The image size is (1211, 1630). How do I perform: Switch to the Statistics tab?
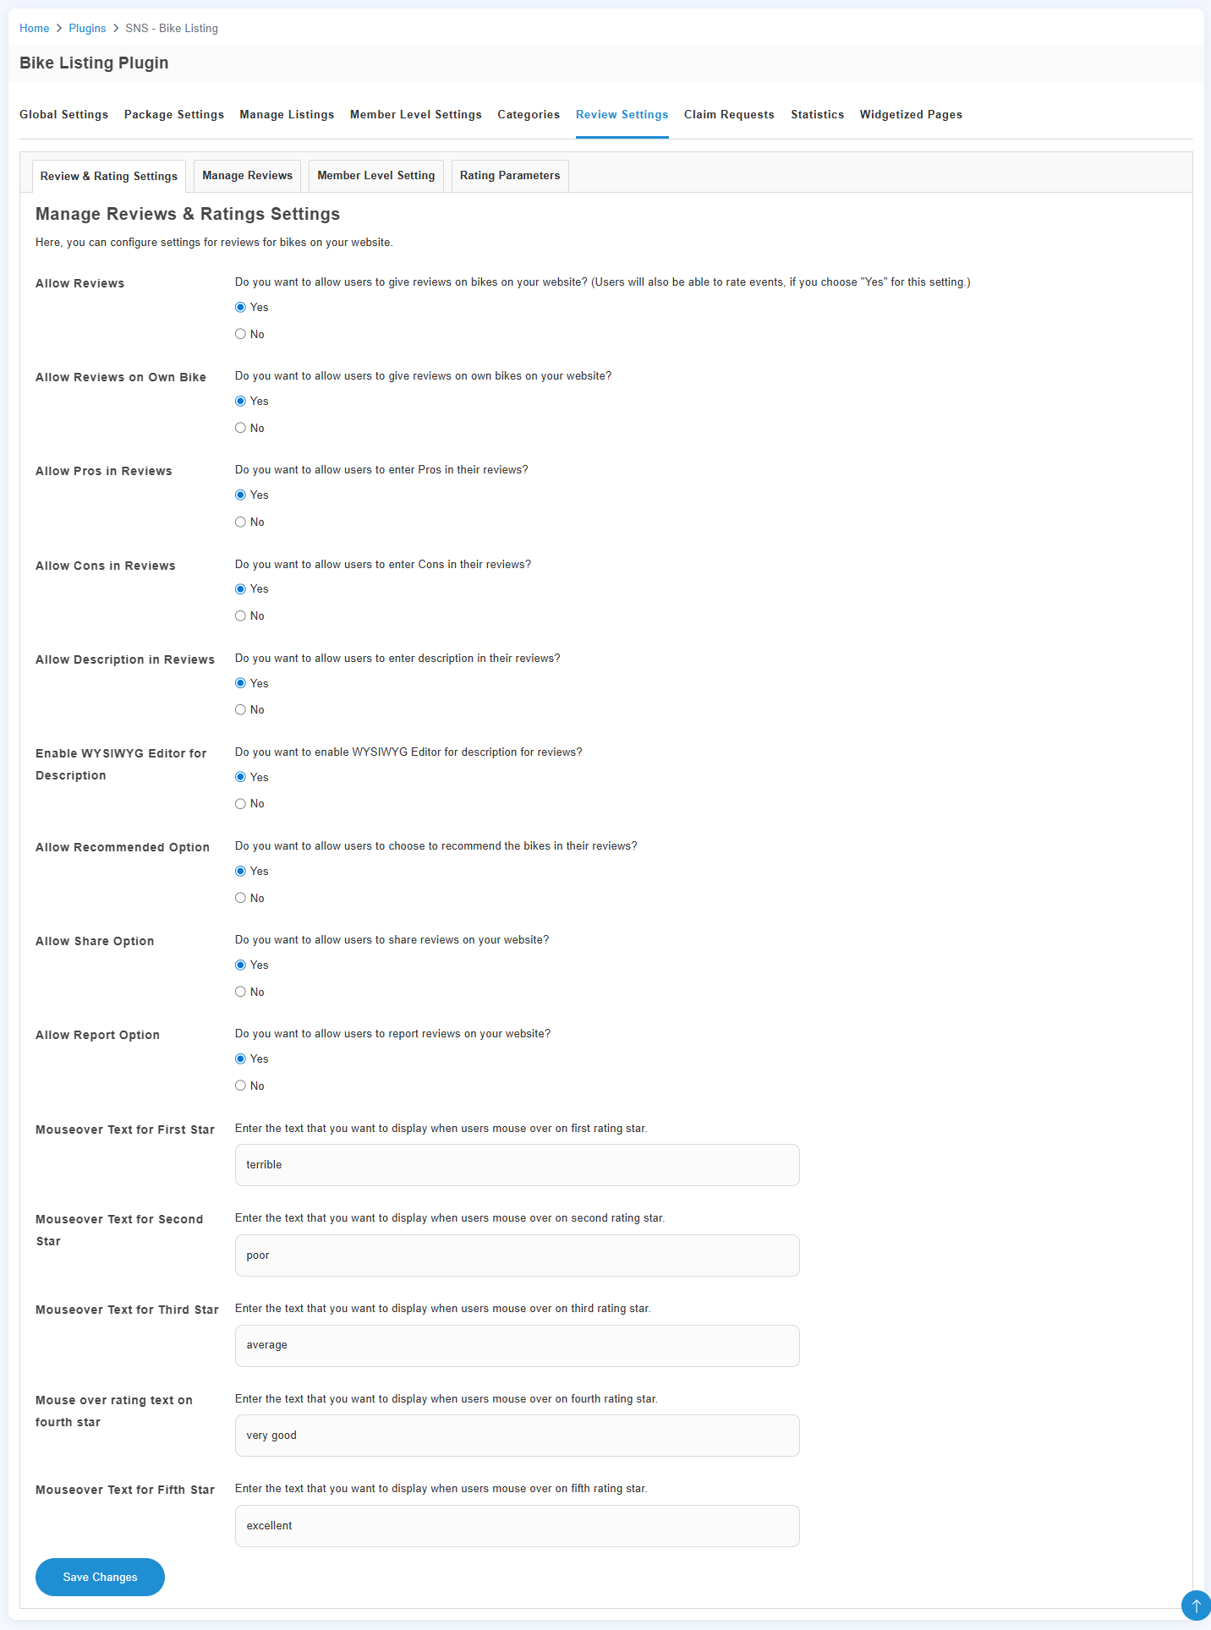tap(817, 115)
